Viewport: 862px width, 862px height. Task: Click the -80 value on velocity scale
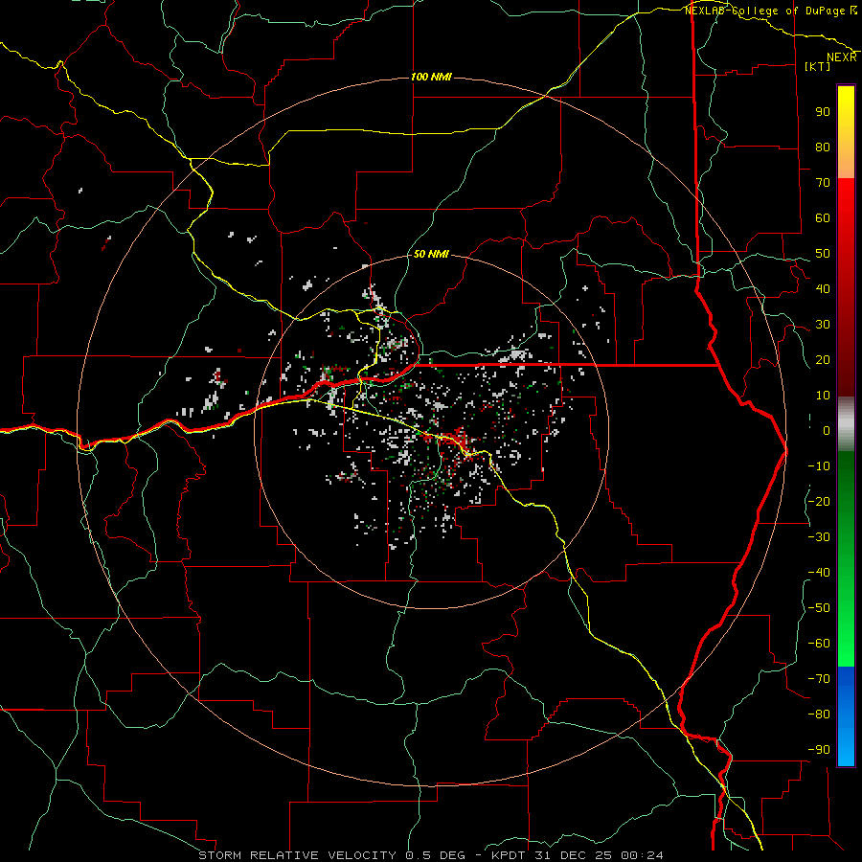[819, 715]
